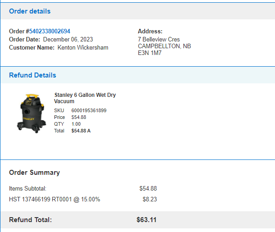275x232 pixels.
Task: Click customer name Kenton Wickersham
Action: (83, 47)
